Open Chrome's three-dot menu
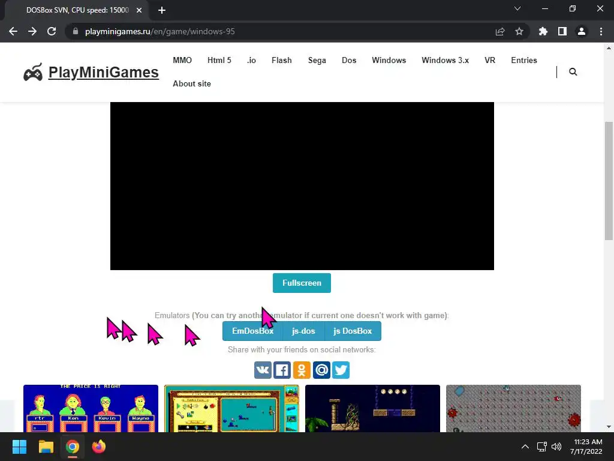This screenshot has width=614, height=461. (x=601, y=31)
